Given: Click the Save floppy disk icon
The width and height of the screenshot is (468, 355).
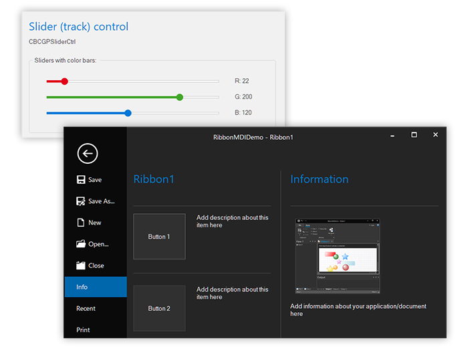Looking at the screenshot, I should 81,180.
